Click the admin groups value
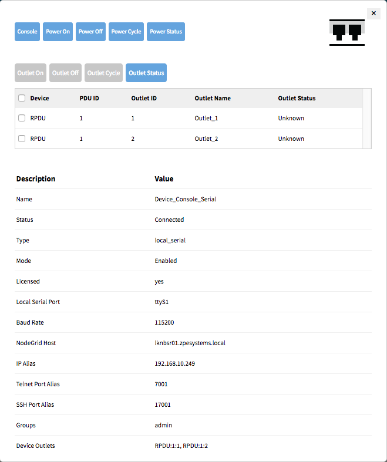 coord(163,425)
